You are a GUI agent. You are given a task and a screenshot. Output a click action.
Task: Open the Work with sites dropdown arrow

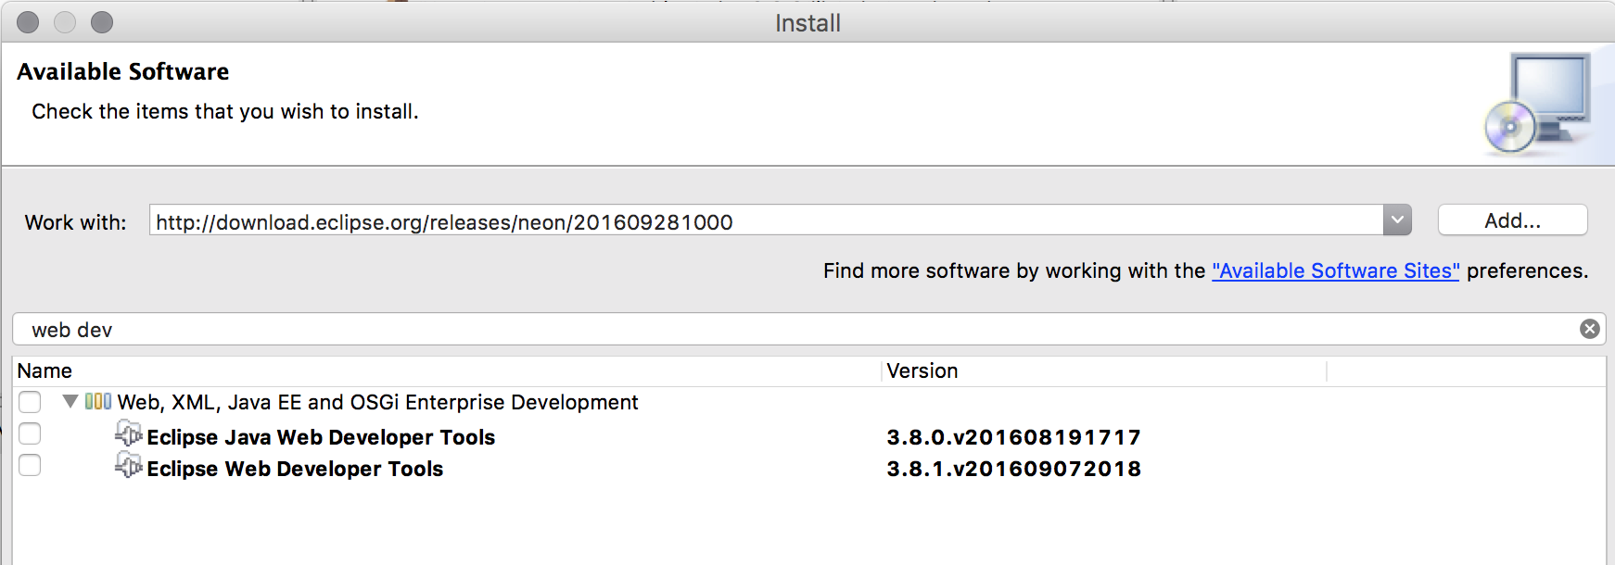click(x=1397, y=220)
